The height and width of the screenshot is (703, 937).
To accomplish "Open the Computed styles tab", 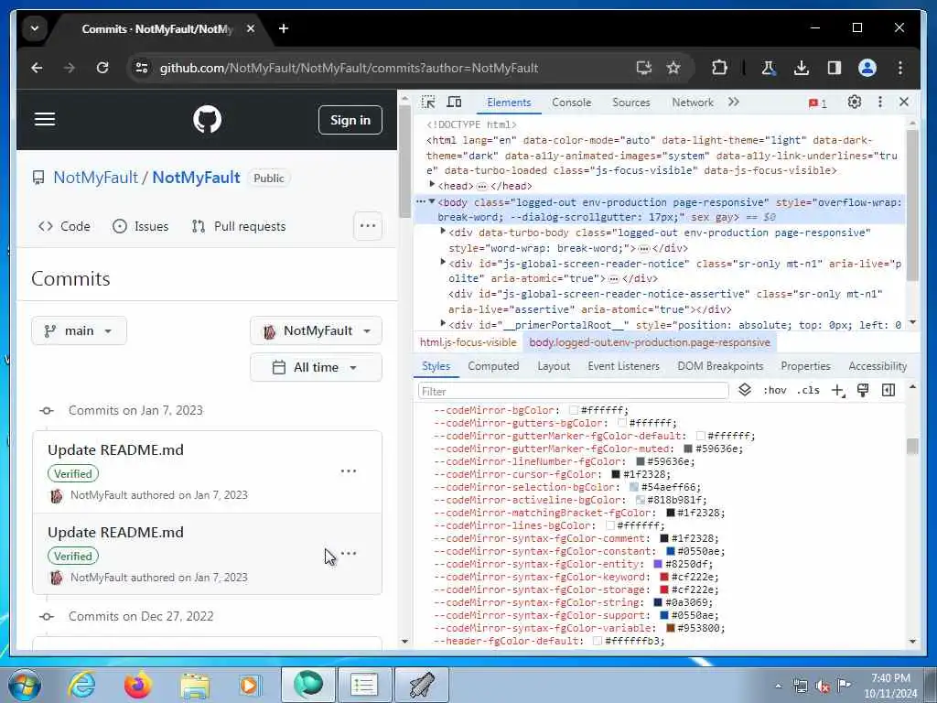I will pos(493,366).
